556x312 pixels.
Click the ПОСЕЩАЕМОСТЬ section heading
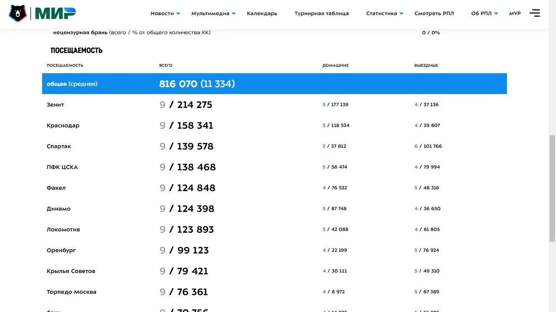[x=76, y=50]
